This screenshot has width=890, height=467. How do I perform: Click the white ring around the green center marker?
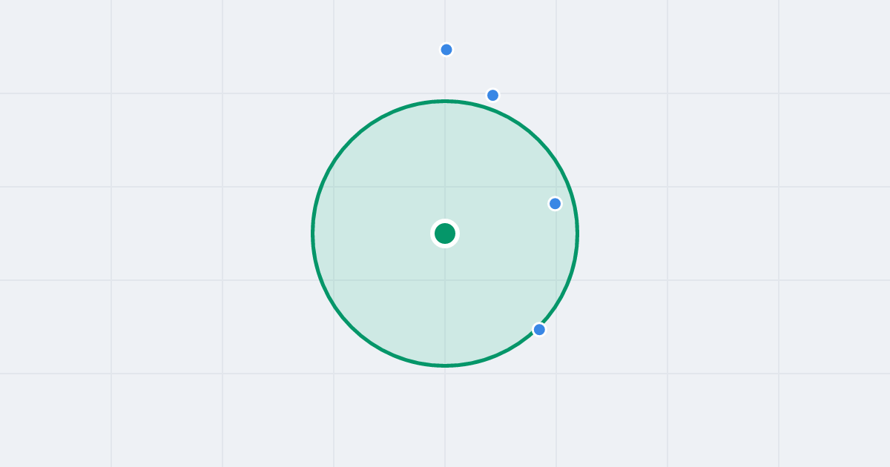445,221
